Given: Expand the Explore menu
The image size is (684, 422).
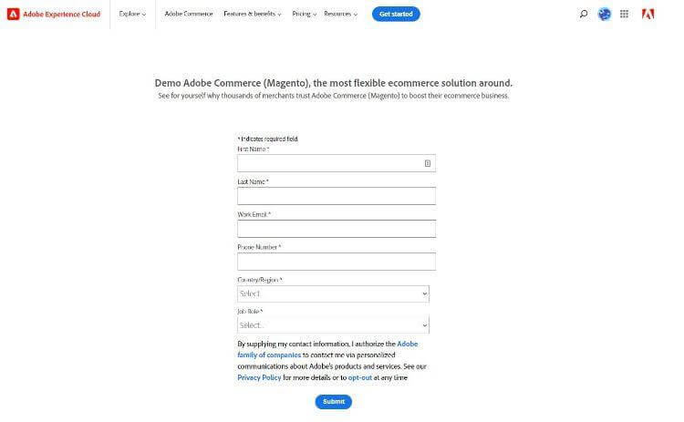Looking at the screenshot, I should tap(132, 14).
